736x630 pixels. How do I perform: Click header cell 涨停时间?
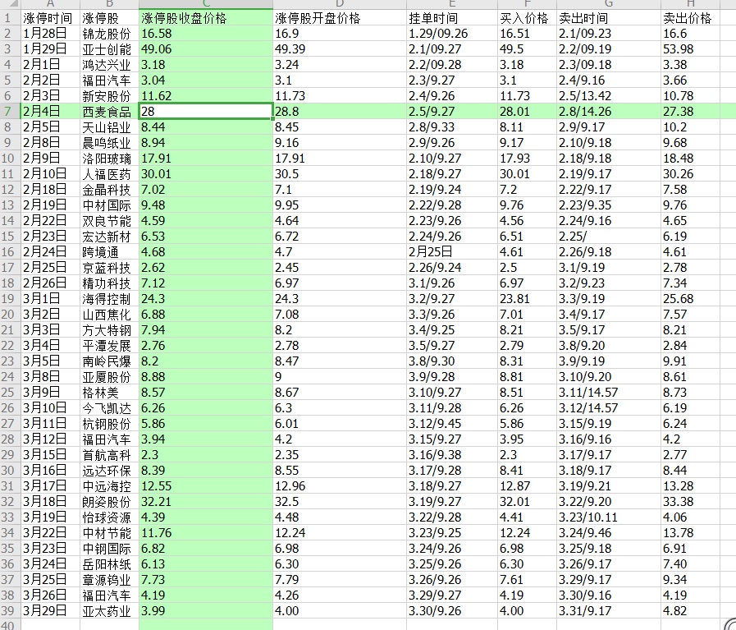click(x=50, y=18)
